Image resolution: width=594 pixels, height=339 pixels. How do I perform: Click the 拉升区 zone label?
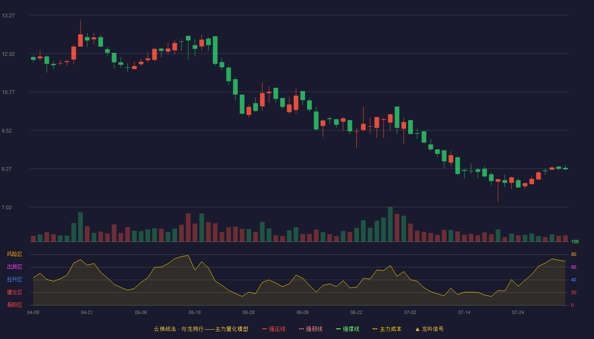(x=14, y=280)
